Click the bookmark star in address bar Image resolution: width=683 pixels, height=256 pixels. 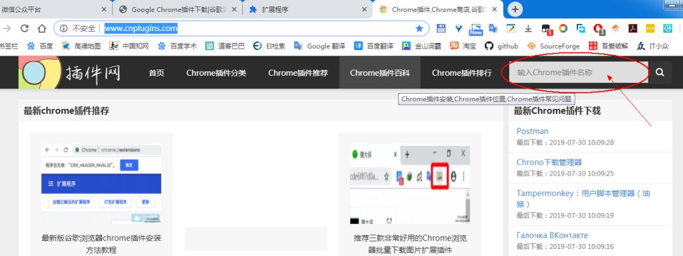coord(419,28)
